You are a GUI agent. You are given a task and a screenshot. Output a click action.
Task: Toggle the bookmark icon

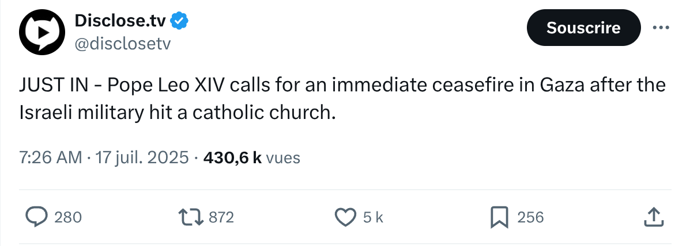point(499,217)
